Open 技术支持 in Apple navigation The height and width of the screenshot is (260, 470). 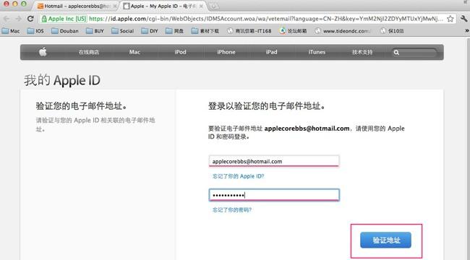(x=362, y=52)
